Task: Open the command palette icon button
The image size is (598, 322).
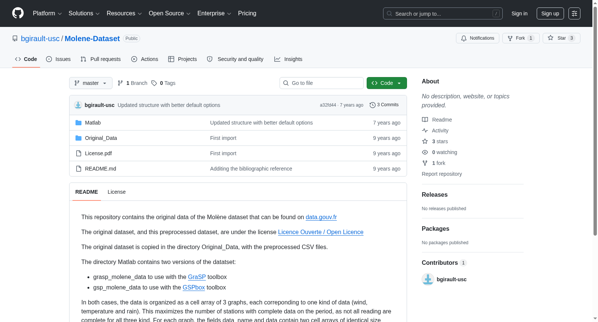Action: pyautogui.click(x=574, y=13)
